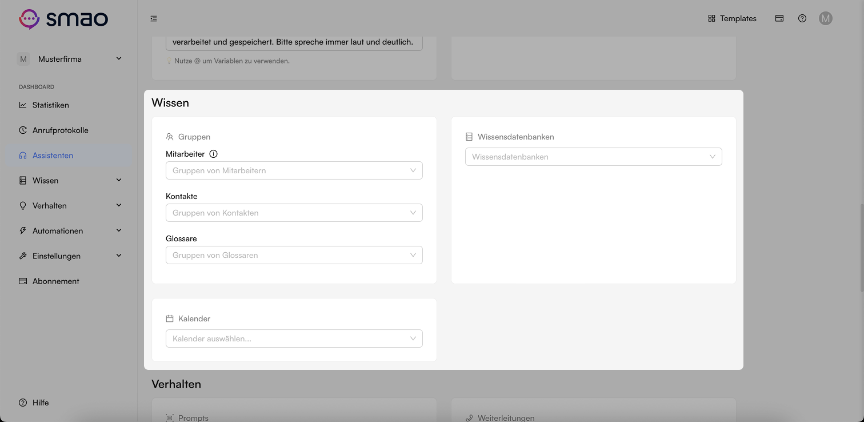Collapse the sidebar with the menu icon
Screen dimensions: 864x422
click(154, 19)
